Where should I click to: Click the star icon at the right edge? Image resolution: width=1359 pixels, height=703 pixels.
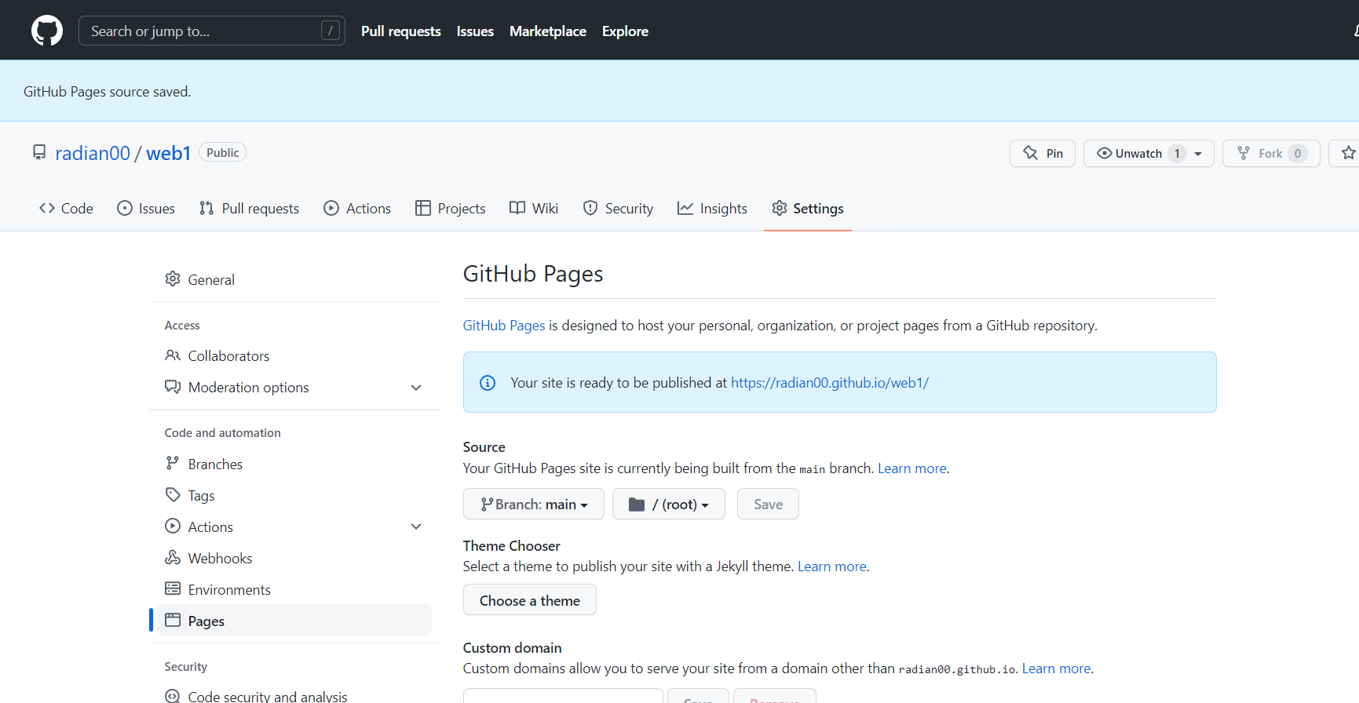(x=1348, y=153)
